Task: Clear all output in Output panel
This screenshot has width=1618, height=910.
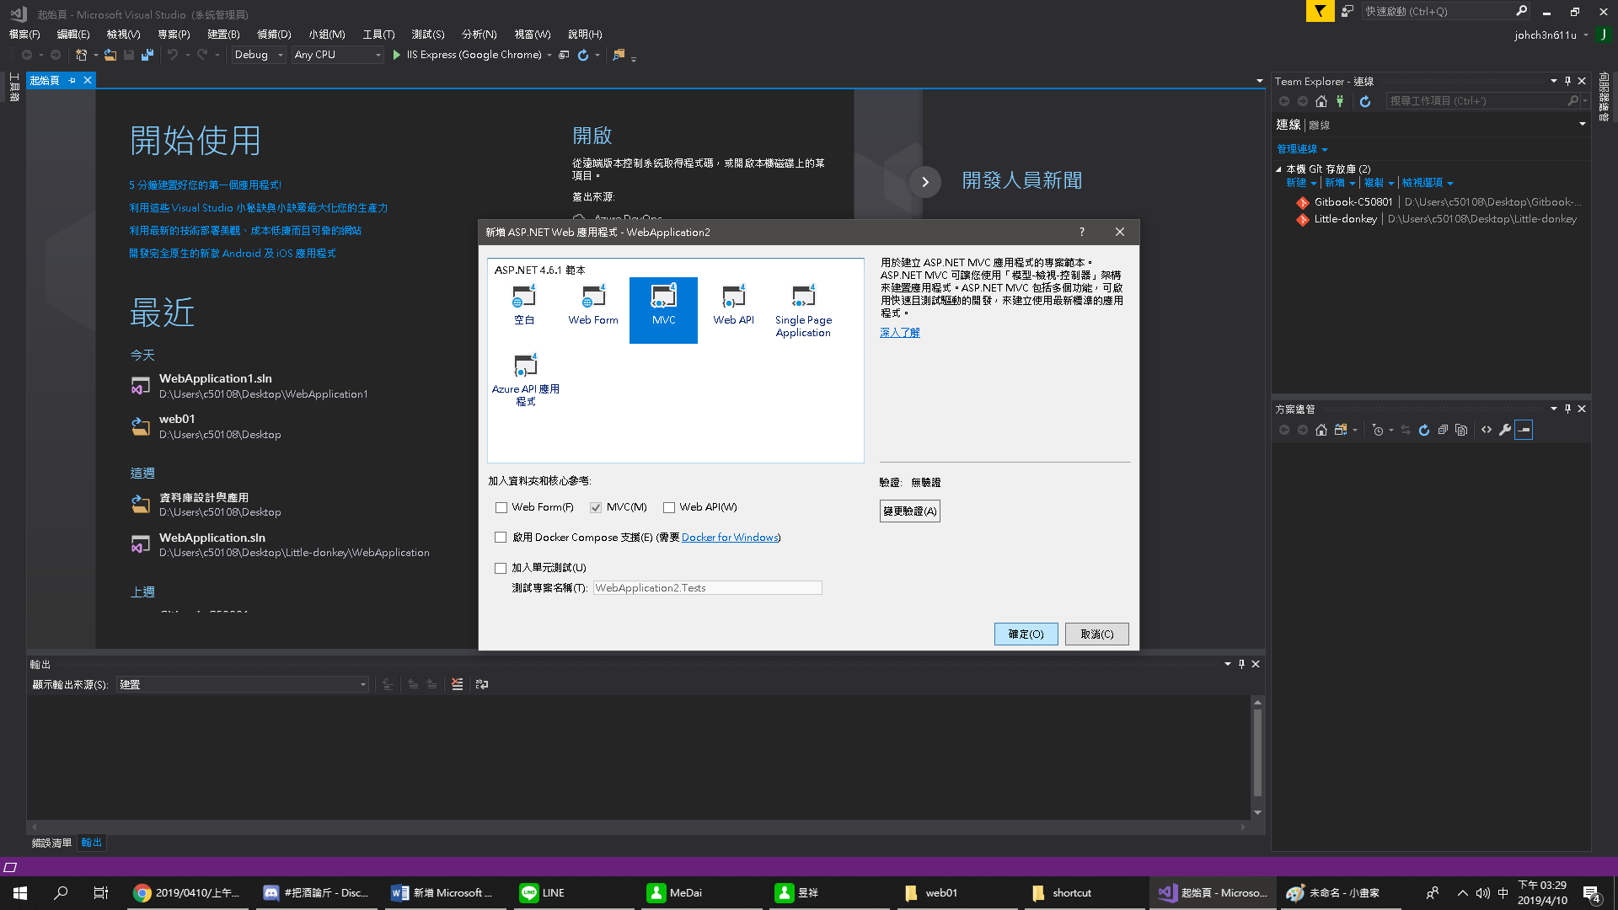Action: pyautogui.click(x=457, y=684)
